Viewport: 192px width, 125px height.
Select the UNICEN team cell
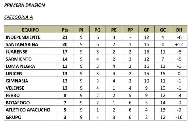30,73
